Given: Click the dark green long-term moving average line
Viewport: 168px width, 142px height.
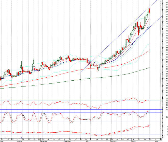Looking at the screenshot, I should 76,80.
